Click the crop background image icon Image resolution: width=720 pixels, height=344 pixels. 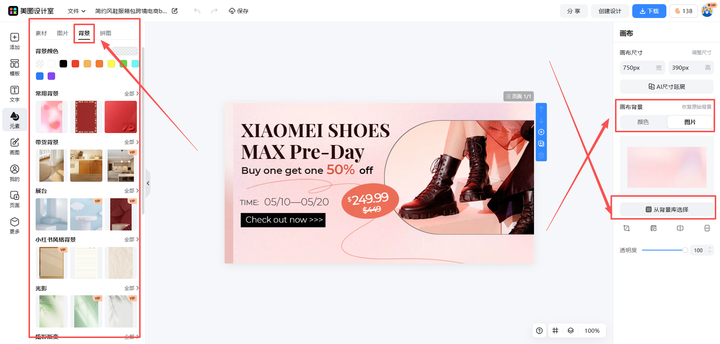click(627, 228)
